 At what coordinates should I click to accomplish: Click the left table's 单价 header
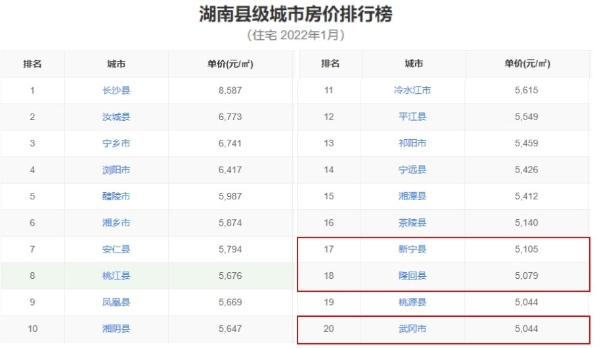(230, 64)
